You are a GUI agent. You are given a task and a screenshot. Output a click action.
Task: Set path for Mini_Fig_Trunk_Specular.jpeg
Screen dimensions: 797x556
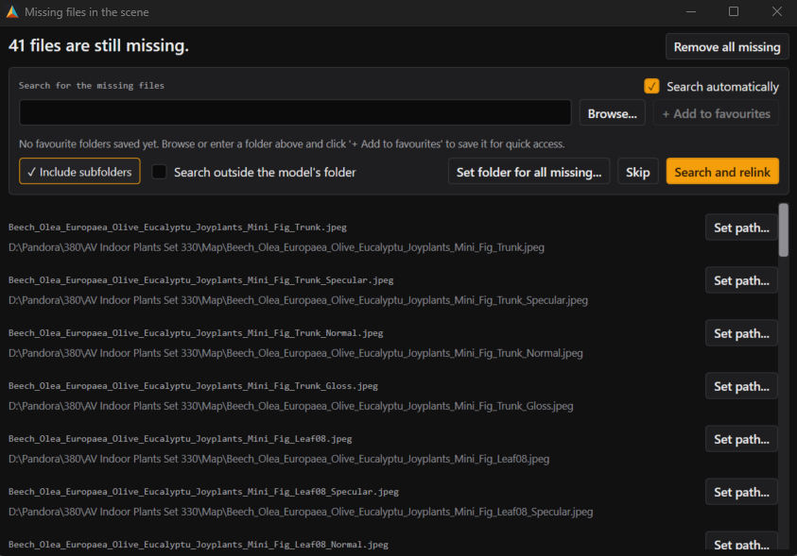tap(741, 280)
